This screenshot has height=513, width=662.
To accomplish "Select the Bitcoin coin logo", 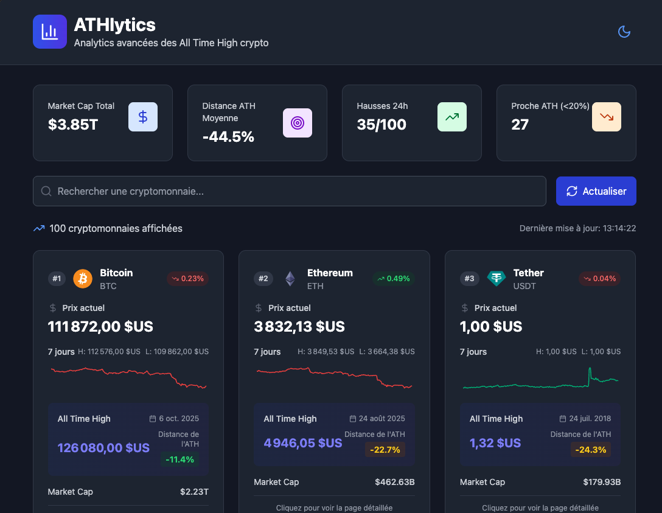I will pyautogui.click(x=82, y=278).
